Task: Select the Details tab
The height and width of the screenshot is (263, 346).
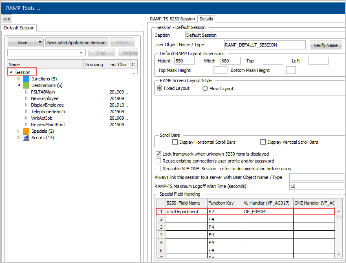Action: click(206, 19)
